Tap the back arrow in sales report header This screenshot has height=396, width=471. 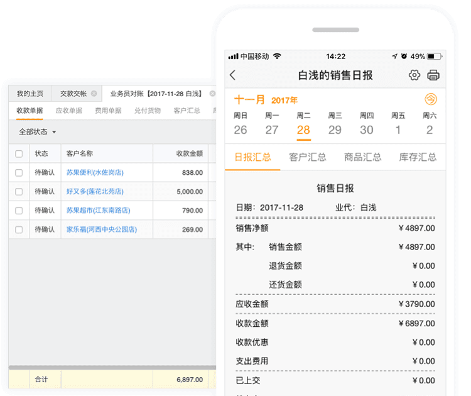point(233,75)
